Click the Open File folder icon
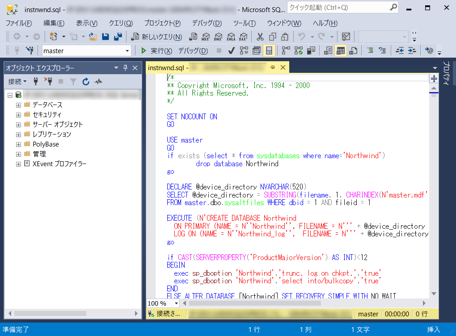Image resolution: width=456 pixels, height=336 pixels. point(93,37)
